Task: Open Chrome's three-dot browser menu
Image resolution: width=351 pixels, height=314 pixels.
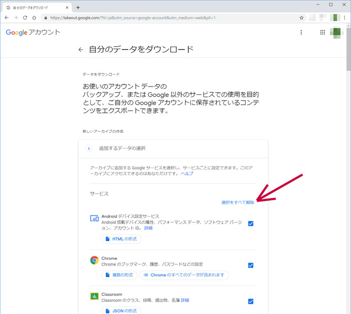Action: 344,18
